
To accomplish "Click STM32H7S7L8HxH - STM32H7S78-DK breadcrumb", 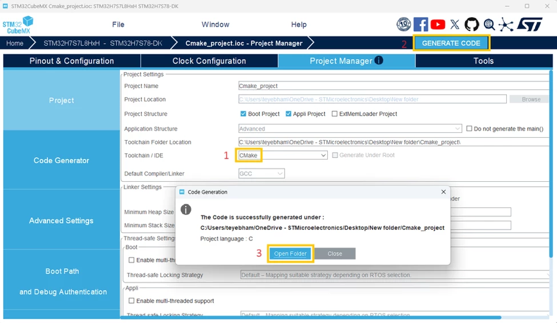I will (103, 43).
